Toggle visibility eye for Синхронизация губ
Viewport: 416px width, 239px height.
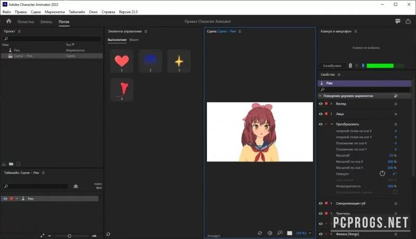pyautogui.click(x=320, y=203)
